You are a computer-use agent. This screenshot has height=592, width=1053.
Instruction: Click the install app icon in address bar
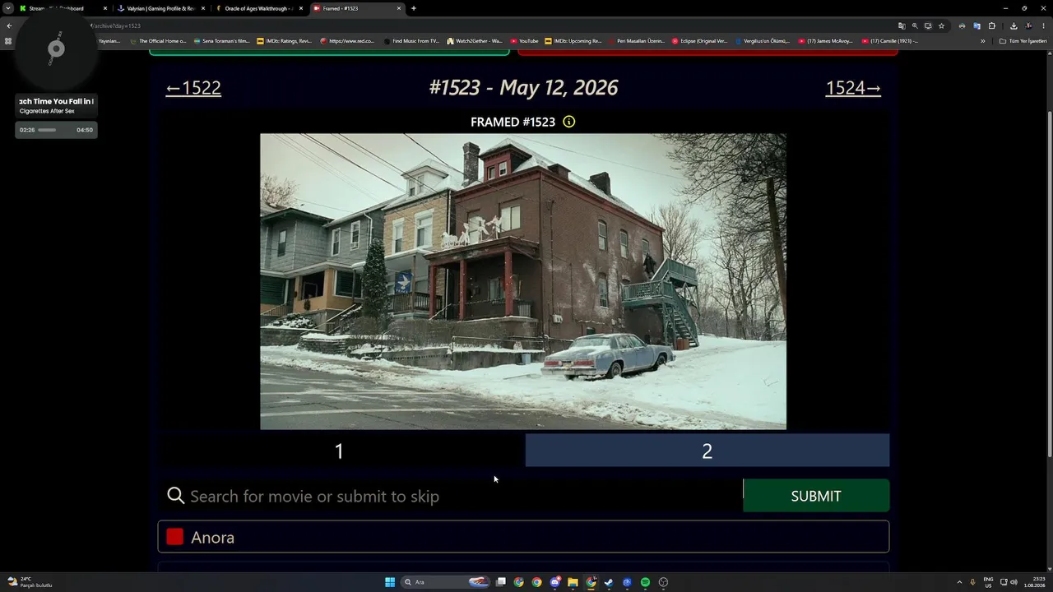[928, 25]
